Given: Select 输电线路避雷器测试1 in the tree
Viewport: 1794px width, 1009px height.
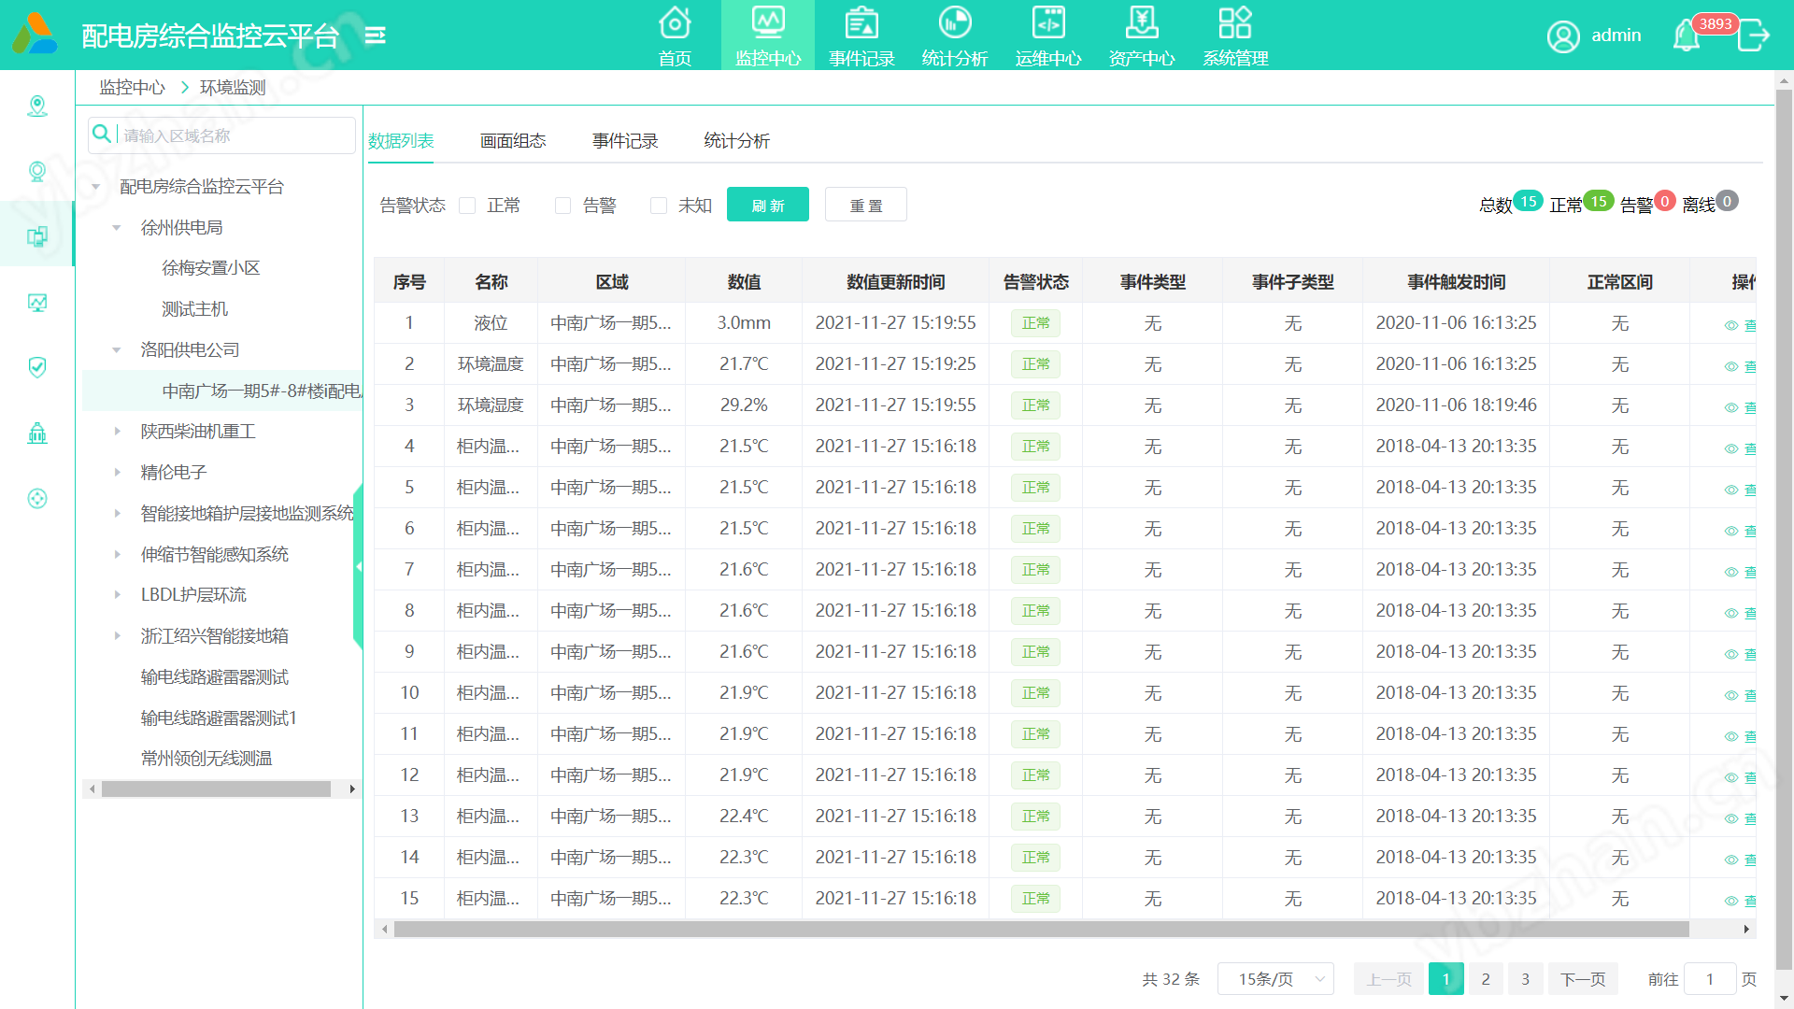Looking at the screenshot, I should point(219,718).
